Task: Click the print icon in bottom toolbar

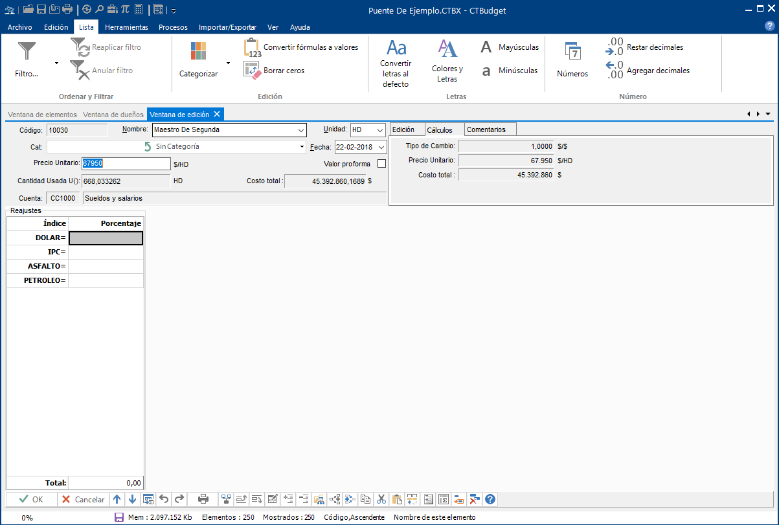Action: pos(203,499)
